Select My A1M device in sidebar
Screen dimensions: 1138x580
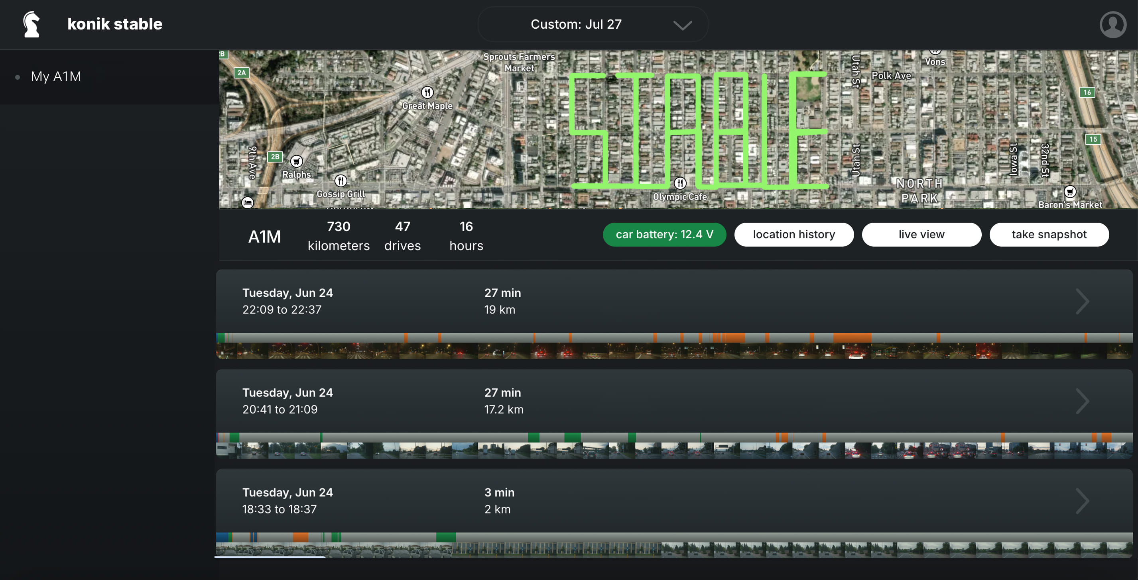[56, 76]
